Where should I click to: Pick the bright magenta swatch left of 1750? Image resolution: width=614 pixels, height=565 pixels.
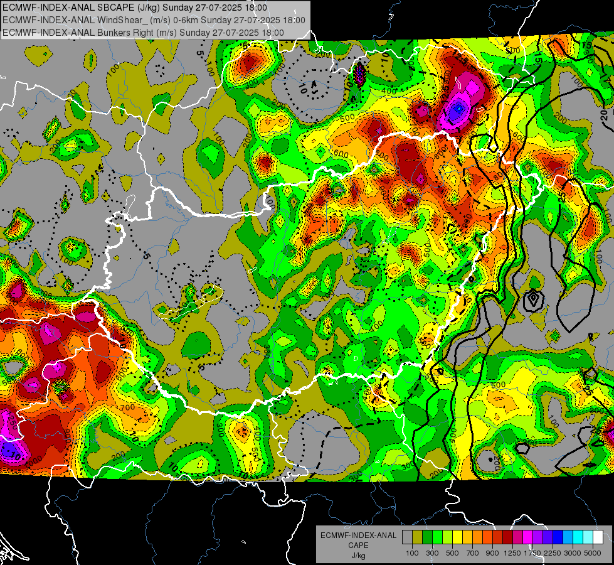tap(528, 537)
